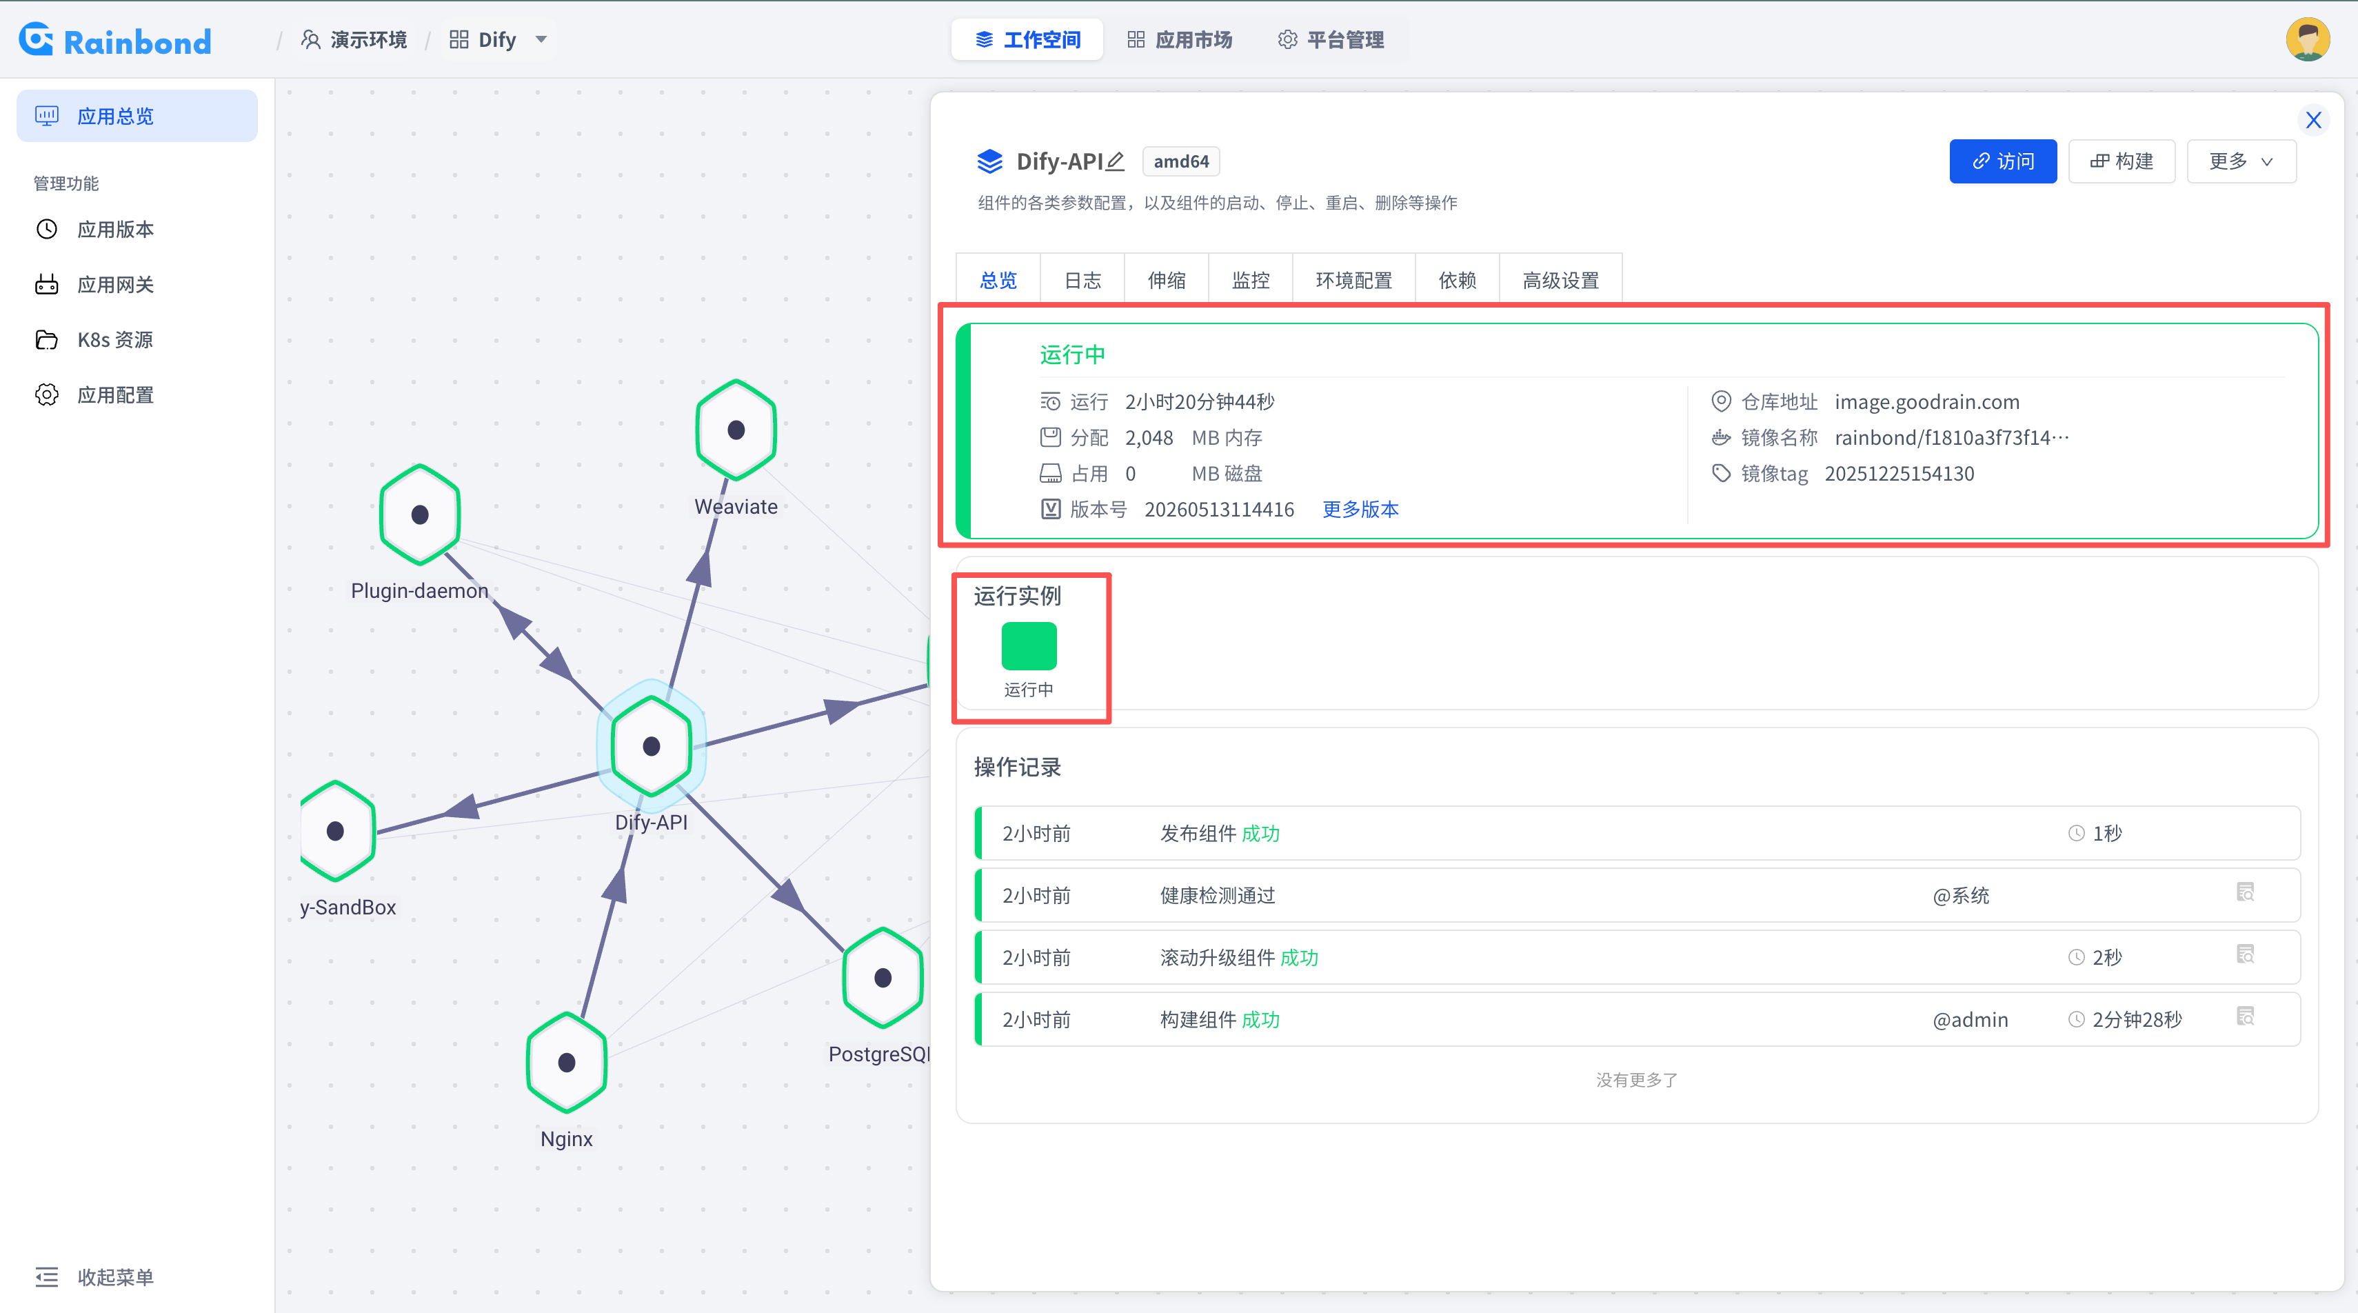Open the 更多 dropdown button
2358x1313 pixels.
[x=2241, y=161]
